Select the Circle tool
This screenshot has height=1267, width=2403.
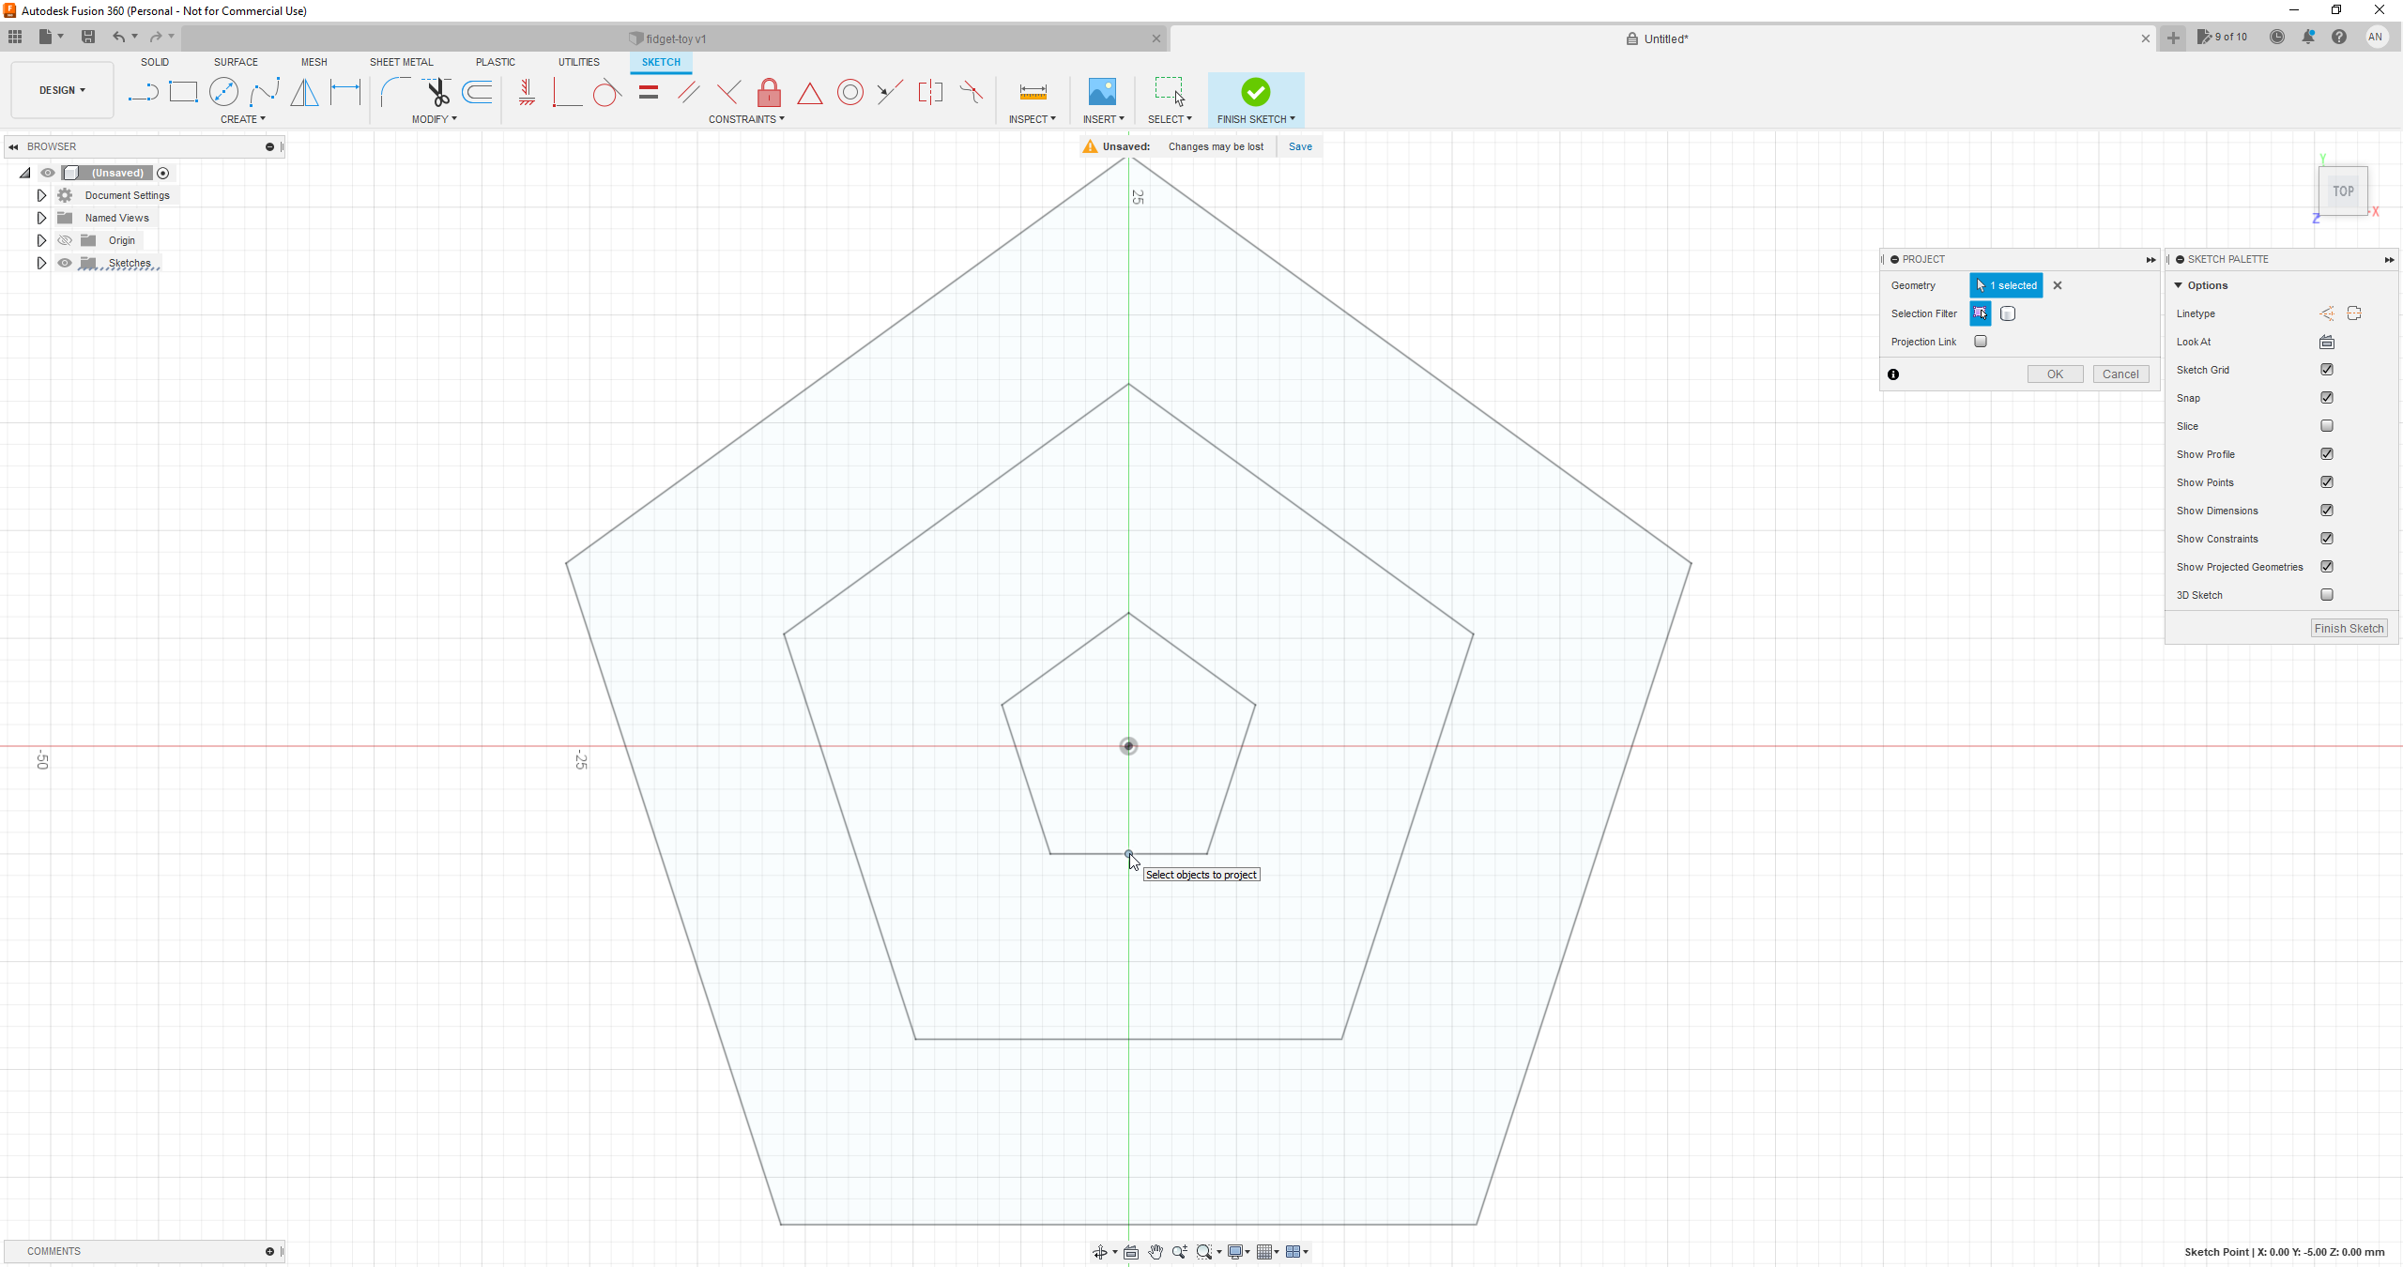point(224,92)
